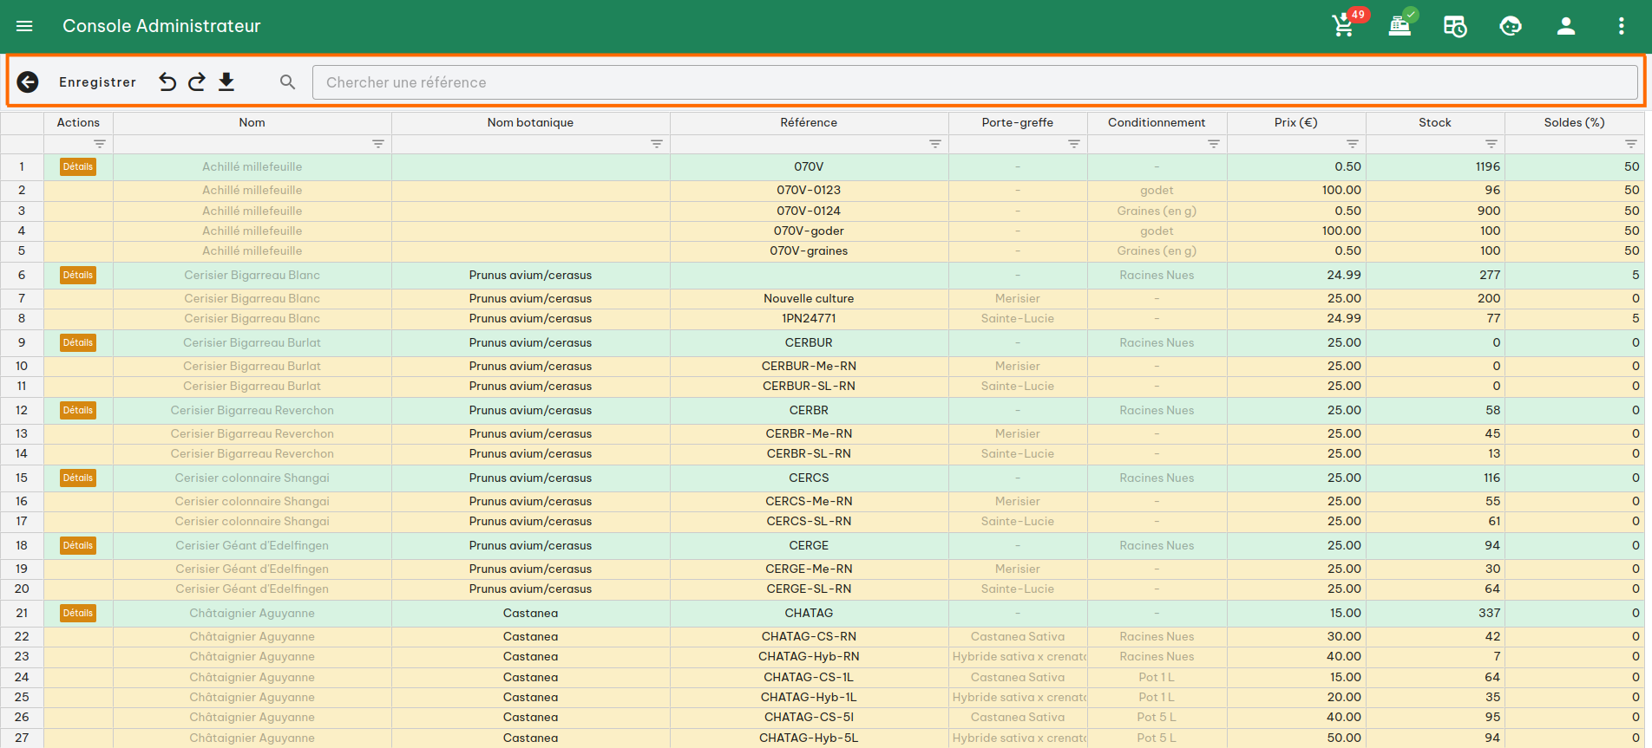Open the Stock column filter
The width and height of the screenshot is (1652, 748).
1491,144
